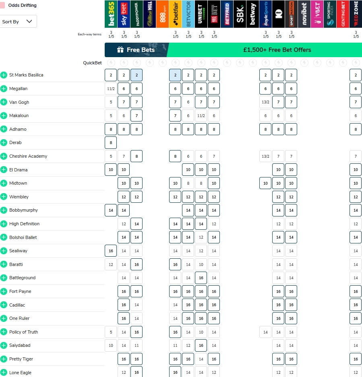Select the bet365 odds of 8 for Derab
Viewport: 362px width, 377px height.
111,143
